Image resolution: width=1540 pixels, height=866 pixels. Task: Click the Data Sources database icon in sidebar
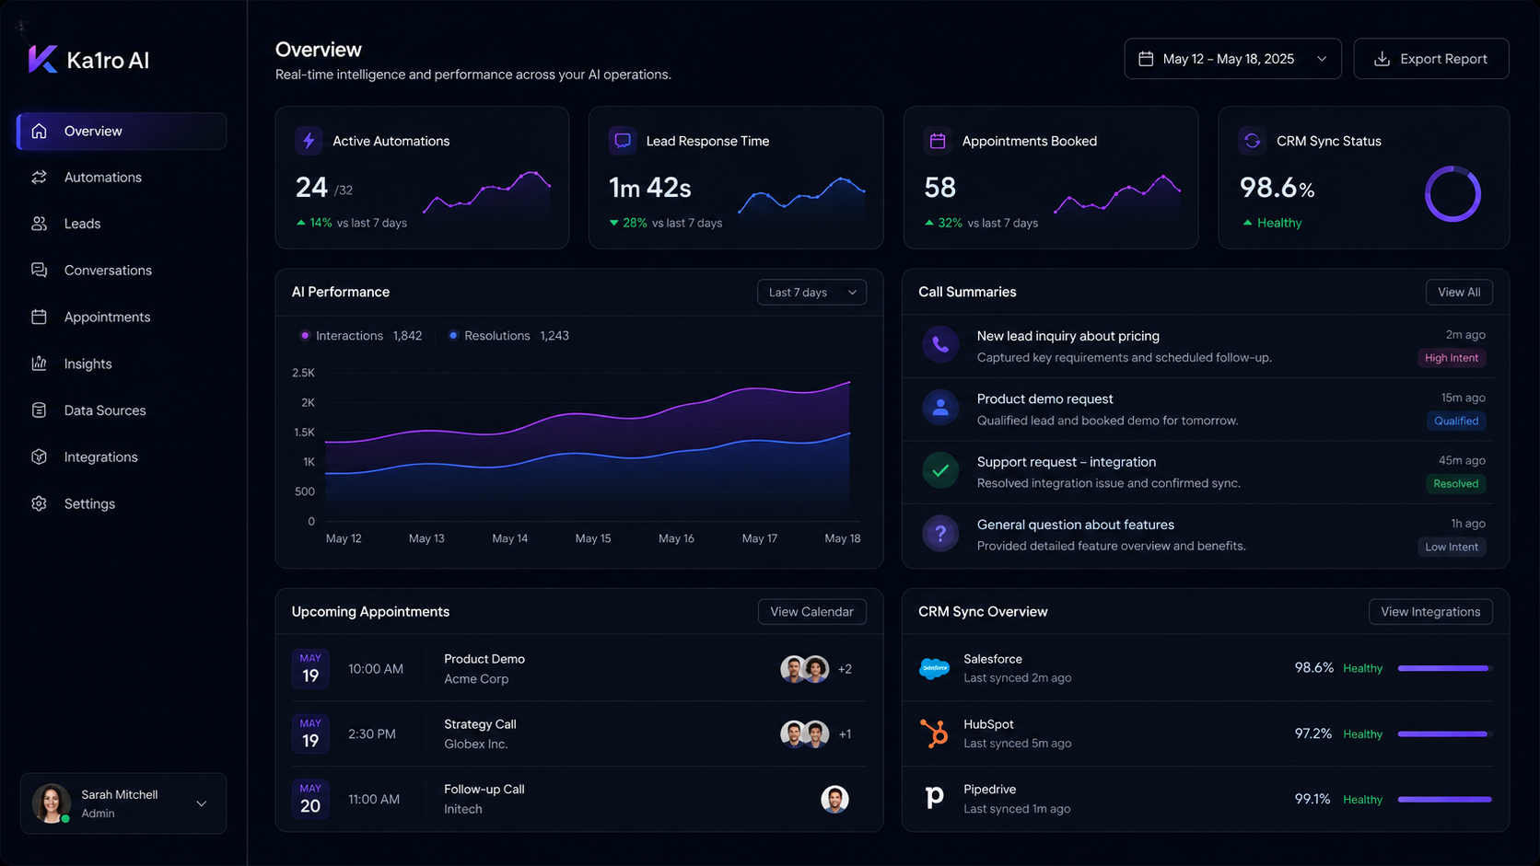[x=39, y=410]
